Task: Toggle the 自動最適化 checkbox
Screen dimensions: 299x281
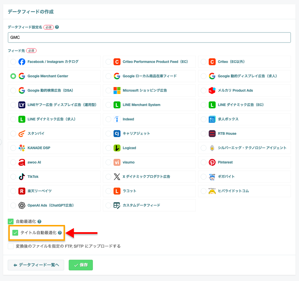Action: 11,222
